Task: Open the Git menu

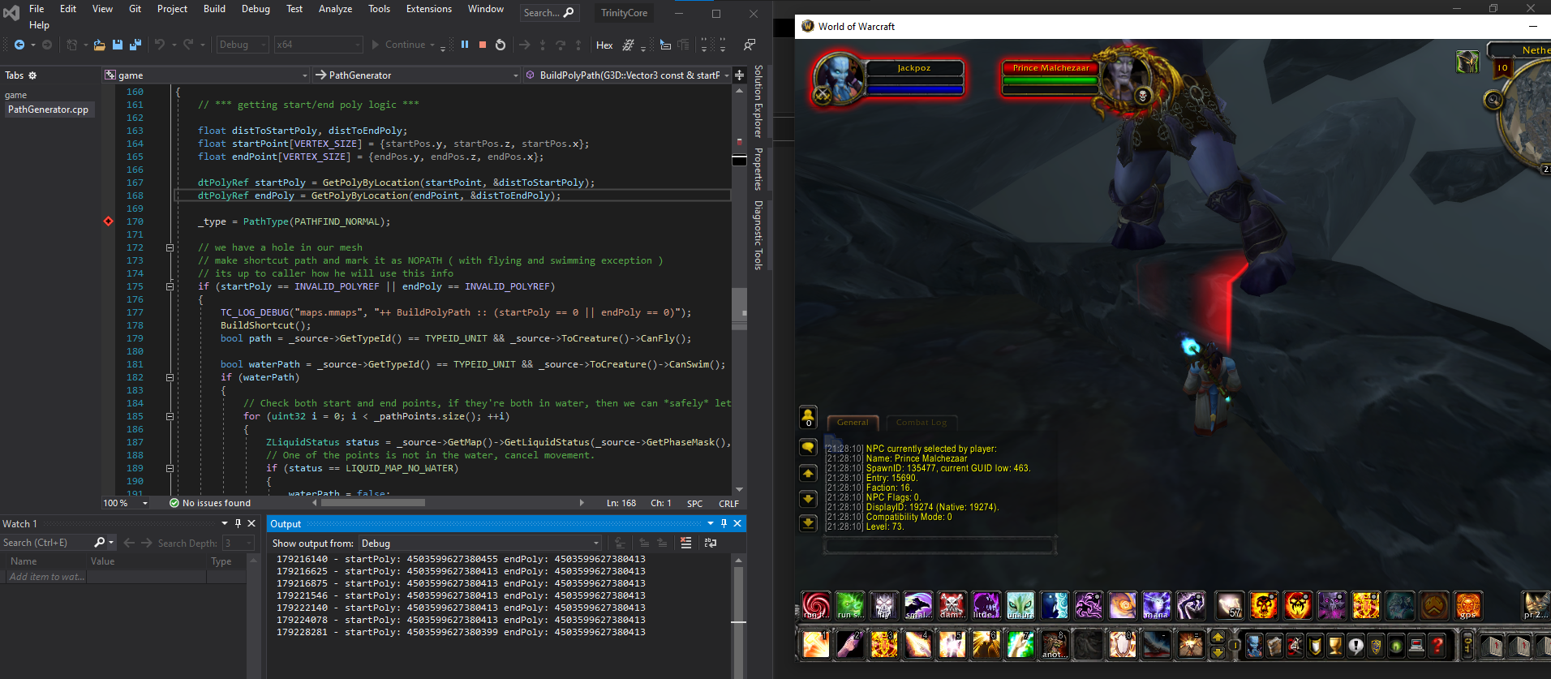Action: tap(135, 9)
